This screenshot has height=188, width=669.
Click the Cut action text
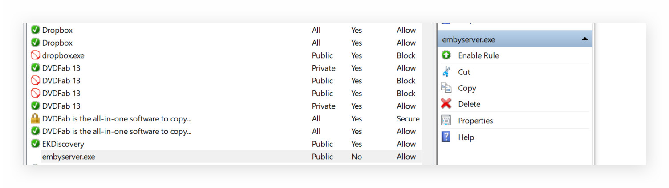(x=464, y=72)
